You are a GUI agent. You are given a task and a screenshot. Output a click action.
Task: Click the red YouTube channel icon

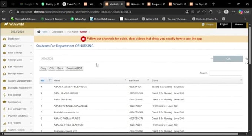83,39
